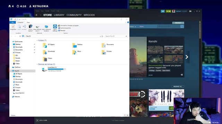Select Local Disk (C:) in navigation tree
The width and height of the screenshot is (222, 124).
20,93
